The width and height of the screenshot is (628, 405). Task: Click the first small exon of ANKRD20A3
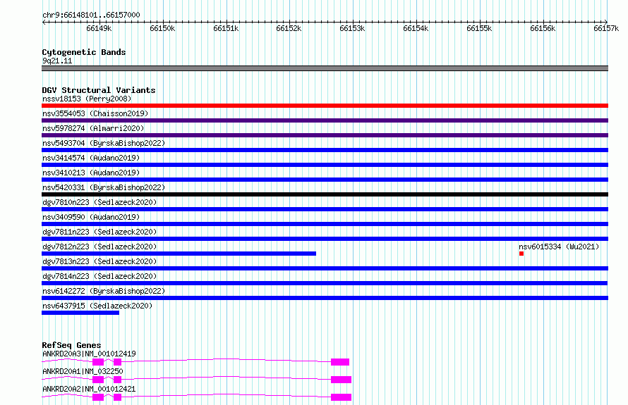(98, 362)
